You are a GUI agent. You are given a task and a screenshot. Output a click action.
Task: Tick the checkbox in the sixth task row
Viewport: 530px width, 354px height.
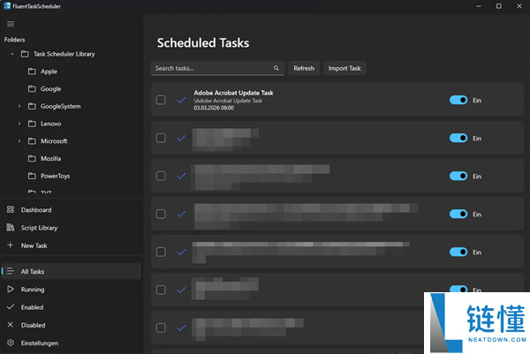(x=161, y=290)
